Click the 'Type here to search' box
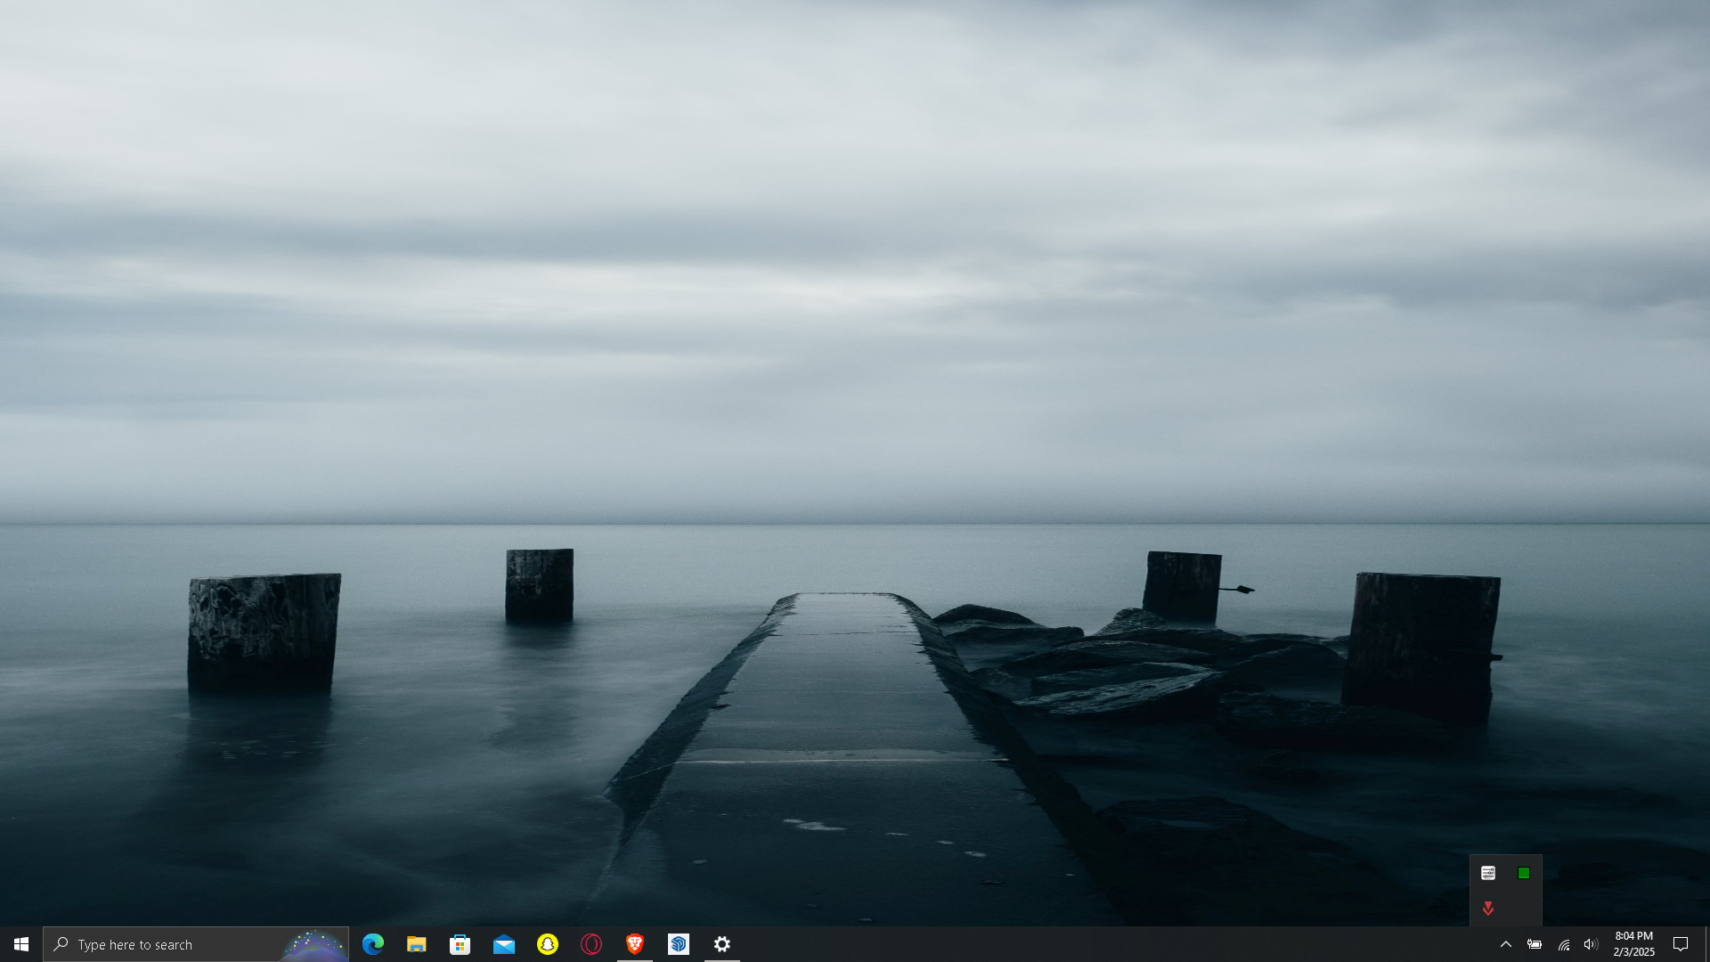Viewport: 1710px width, 962px height. click(196, 944)
